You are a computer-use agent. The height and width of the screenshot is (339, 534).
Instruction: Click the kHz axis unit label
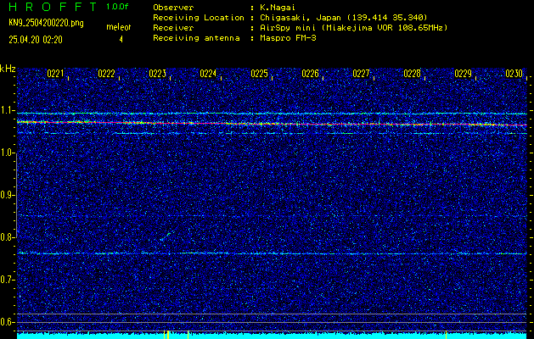pos(8,69)
